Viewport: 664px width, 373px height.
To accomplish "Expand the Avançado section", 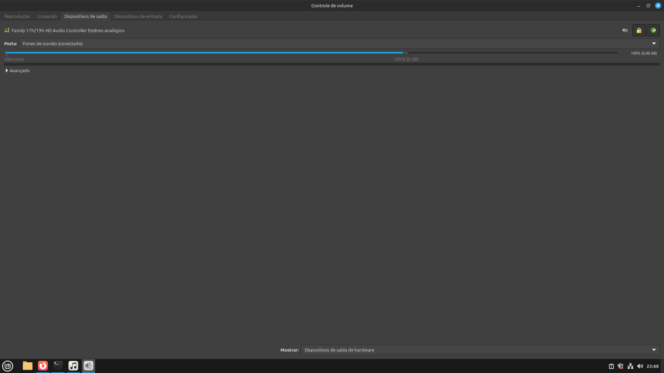I will [x=17, y=70].
